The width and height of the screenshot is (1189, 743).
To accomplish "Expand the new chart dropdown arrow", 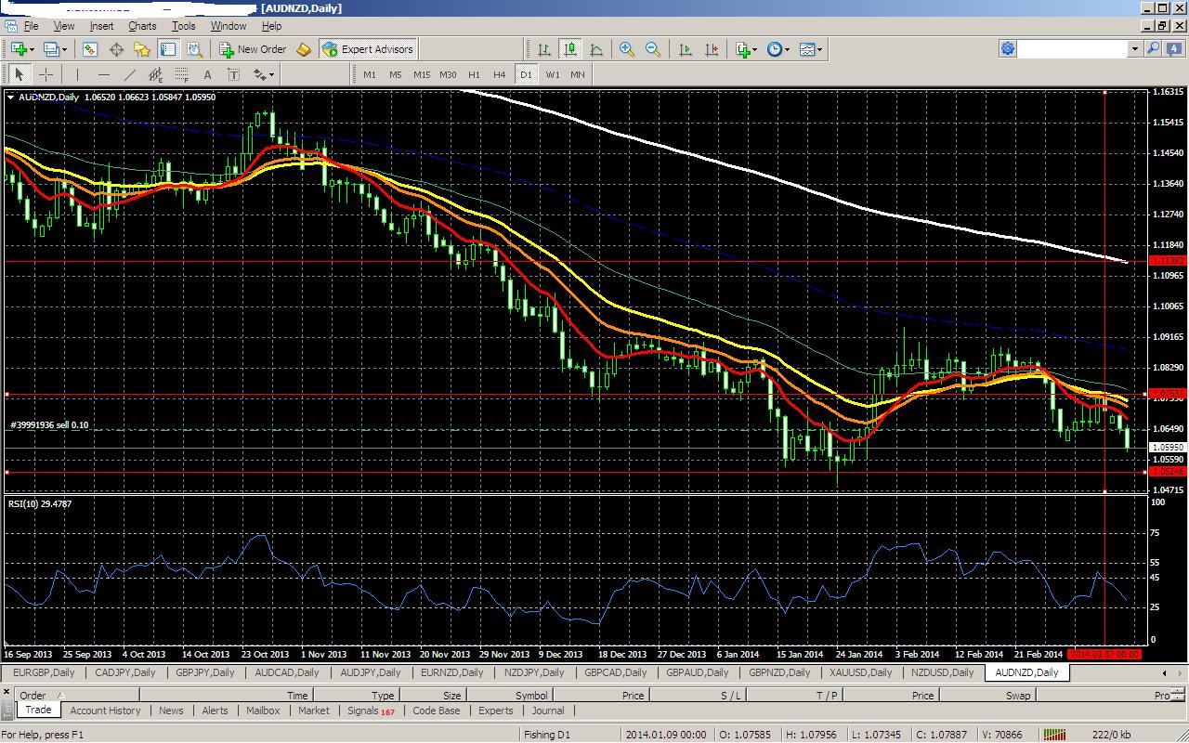I will [x=32, y=49].
